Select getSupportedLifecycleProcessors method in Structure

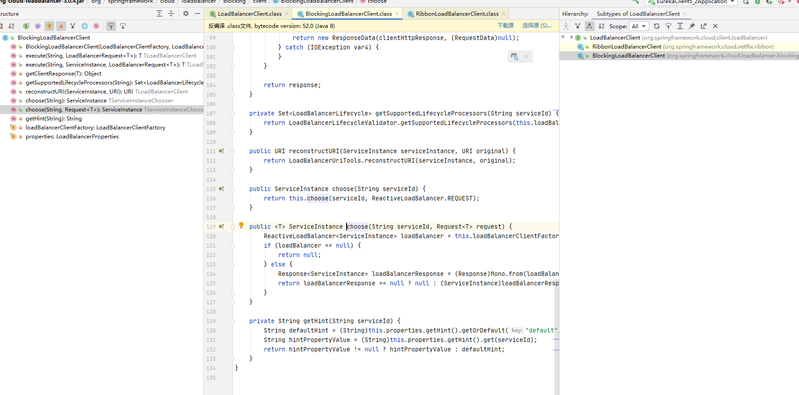click(102, 83)
